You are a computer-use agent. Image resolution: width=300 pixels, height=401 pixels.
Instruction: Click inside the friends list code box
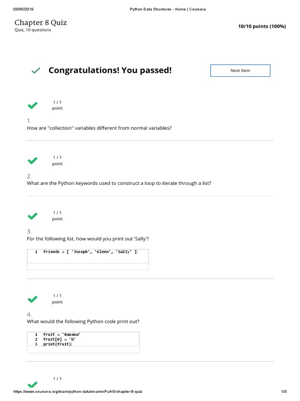(x=88, y=259)
